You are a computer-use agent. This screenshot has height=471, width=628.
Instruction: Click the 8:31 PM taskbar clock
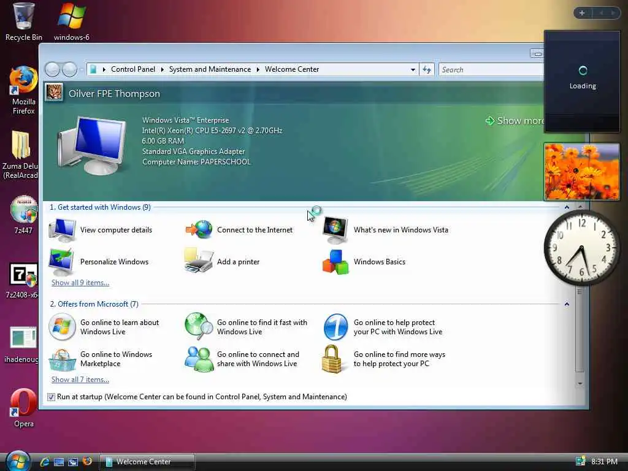pos(604,461)
